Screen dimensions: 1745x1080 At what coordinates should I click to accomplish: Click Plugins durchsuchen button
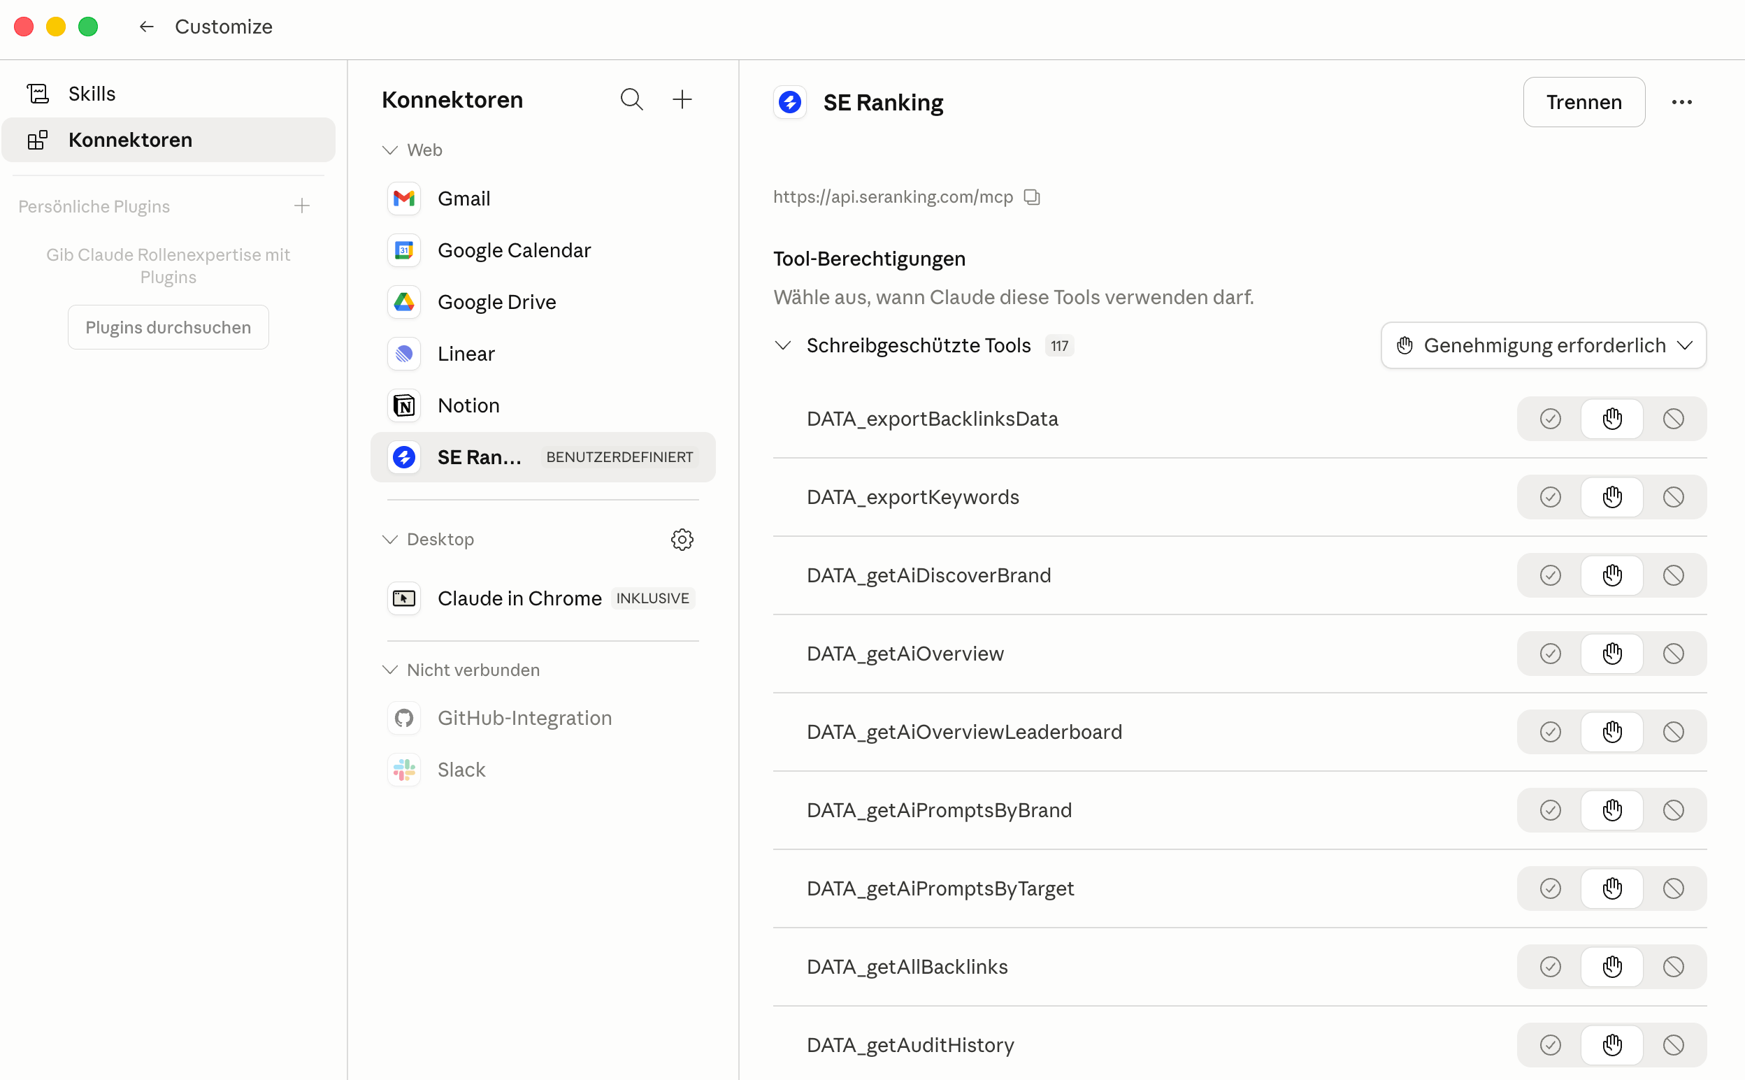pos(168,327)
